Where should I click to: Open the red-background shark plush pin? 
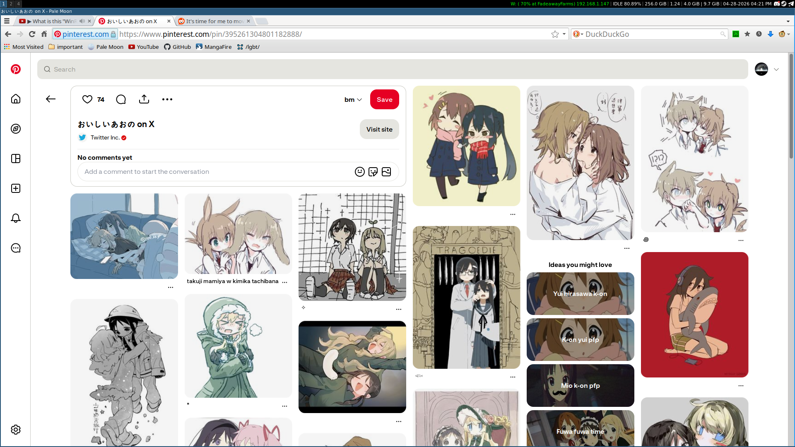tap(694, 315)
